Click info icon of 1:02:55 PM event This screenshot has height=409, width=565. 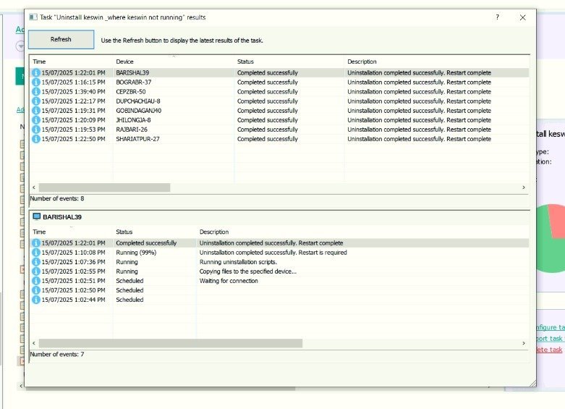pyautogui.click(x=35, y=271)
